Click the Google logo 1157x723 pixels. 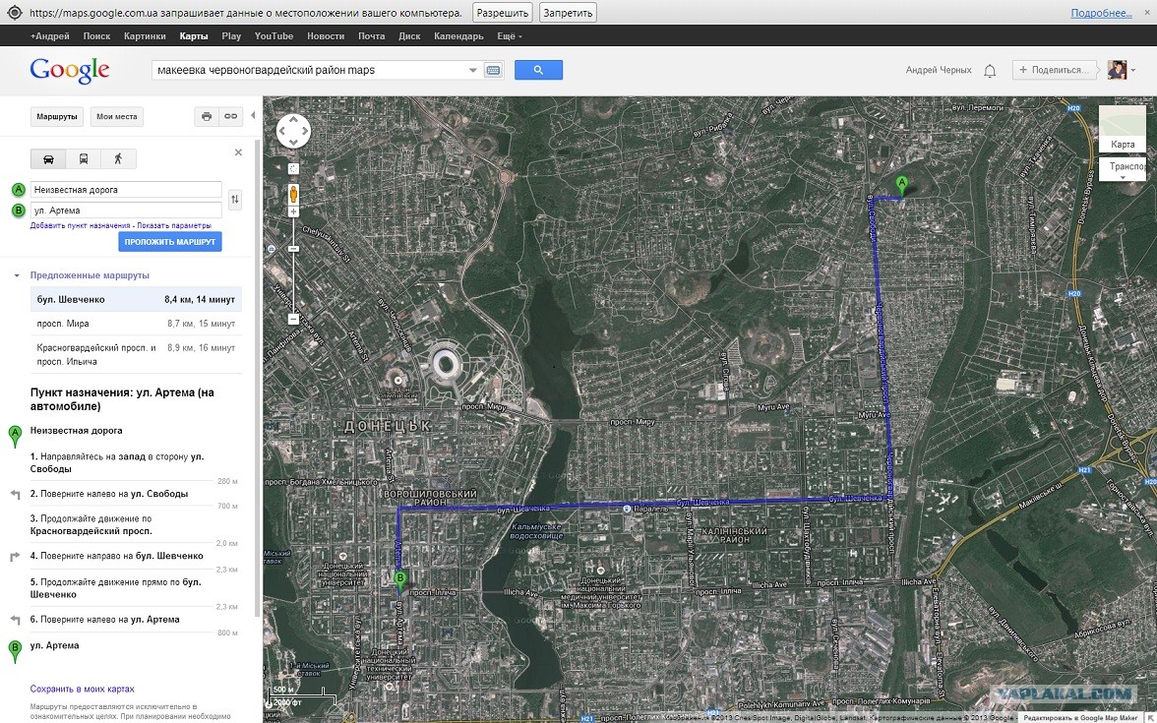(70, 71)
